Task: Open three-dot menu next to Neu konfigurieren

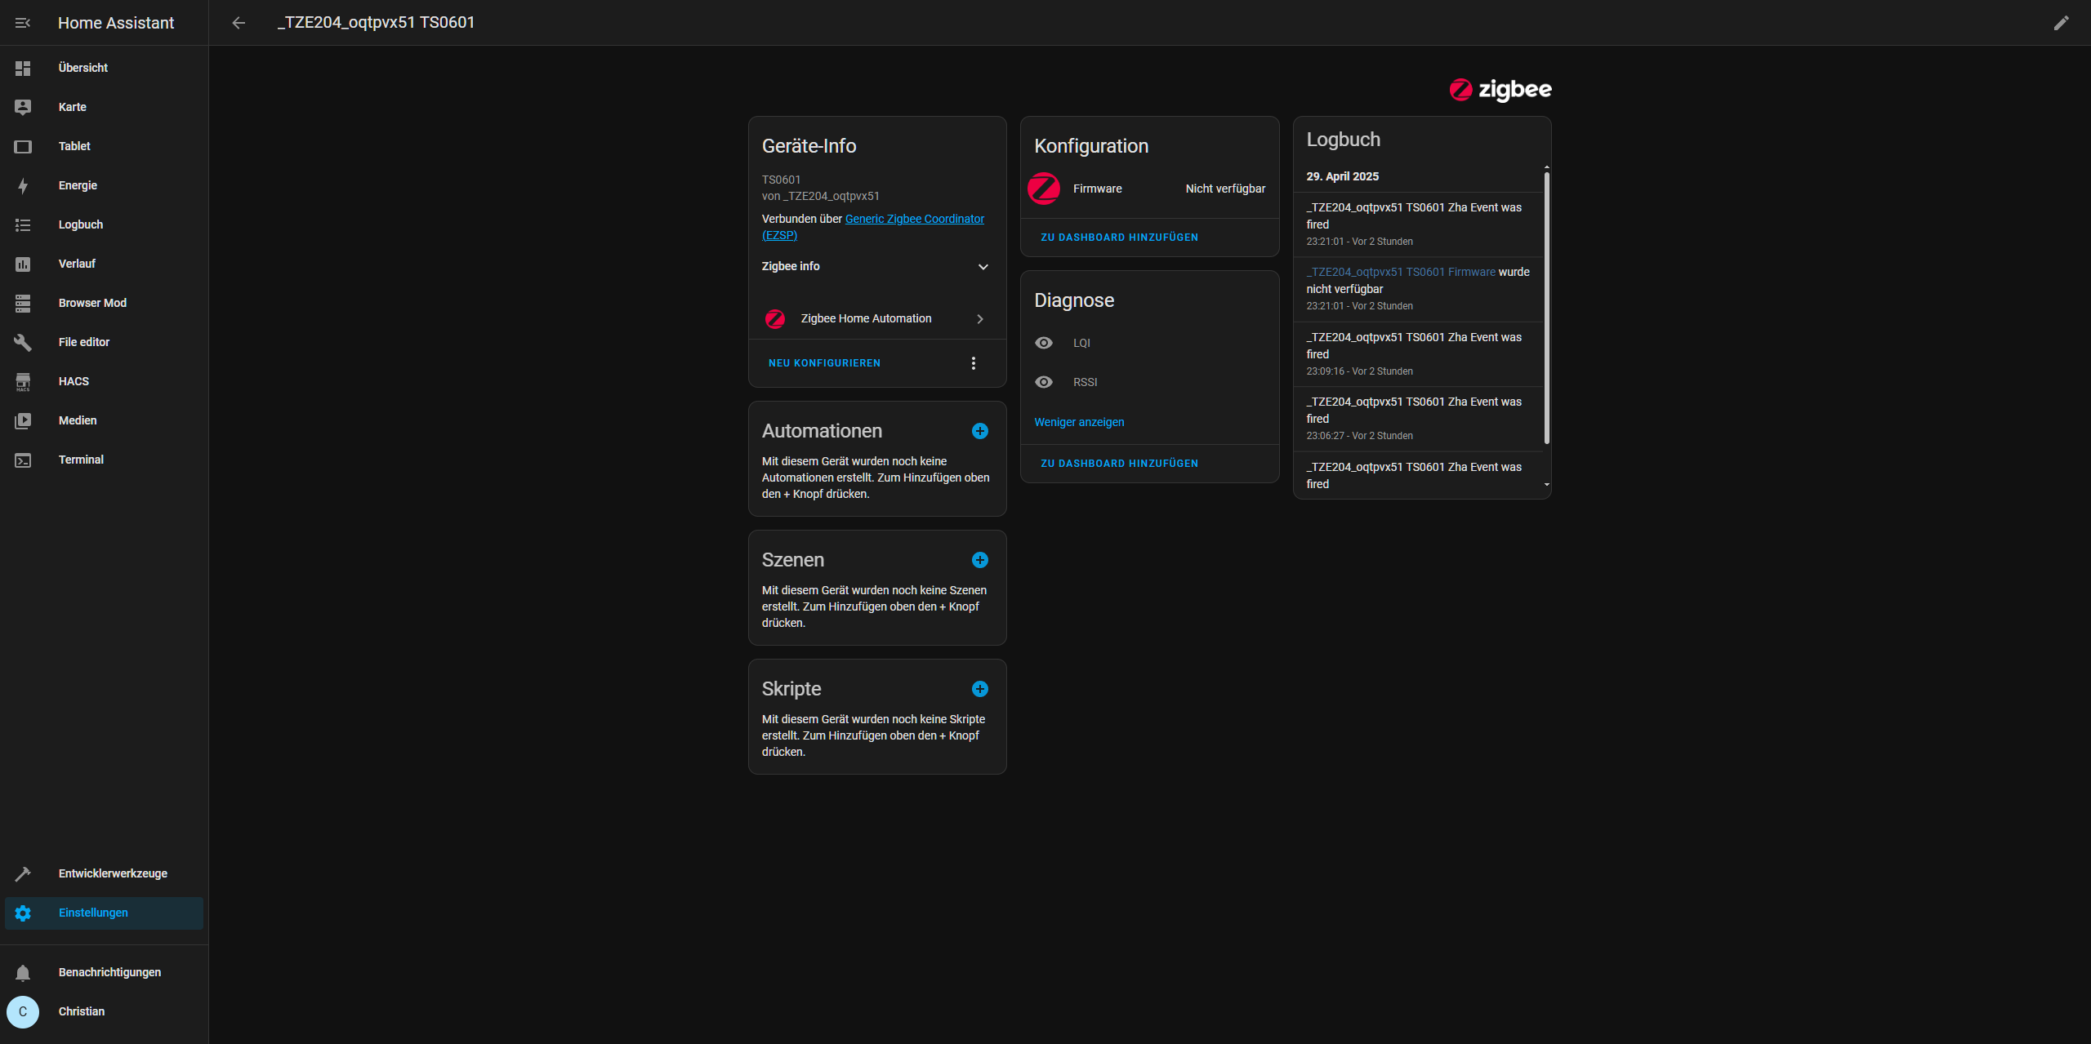Action: [973, 363]
